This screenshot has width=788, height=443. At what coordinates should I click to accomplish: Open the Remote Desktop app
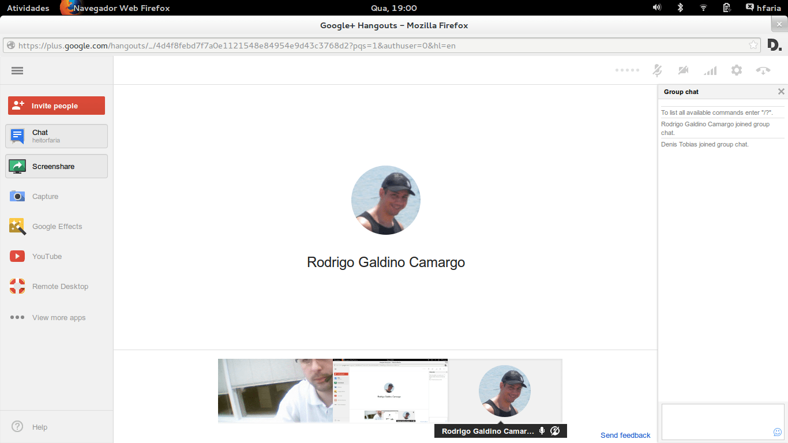pos(59,287)
